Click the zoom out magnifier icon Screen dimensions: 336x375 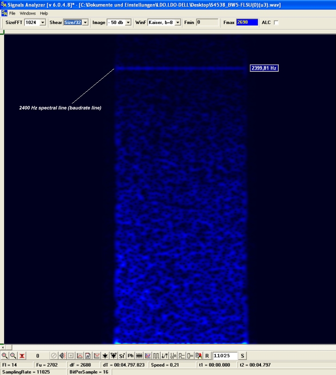coord(13,355)
